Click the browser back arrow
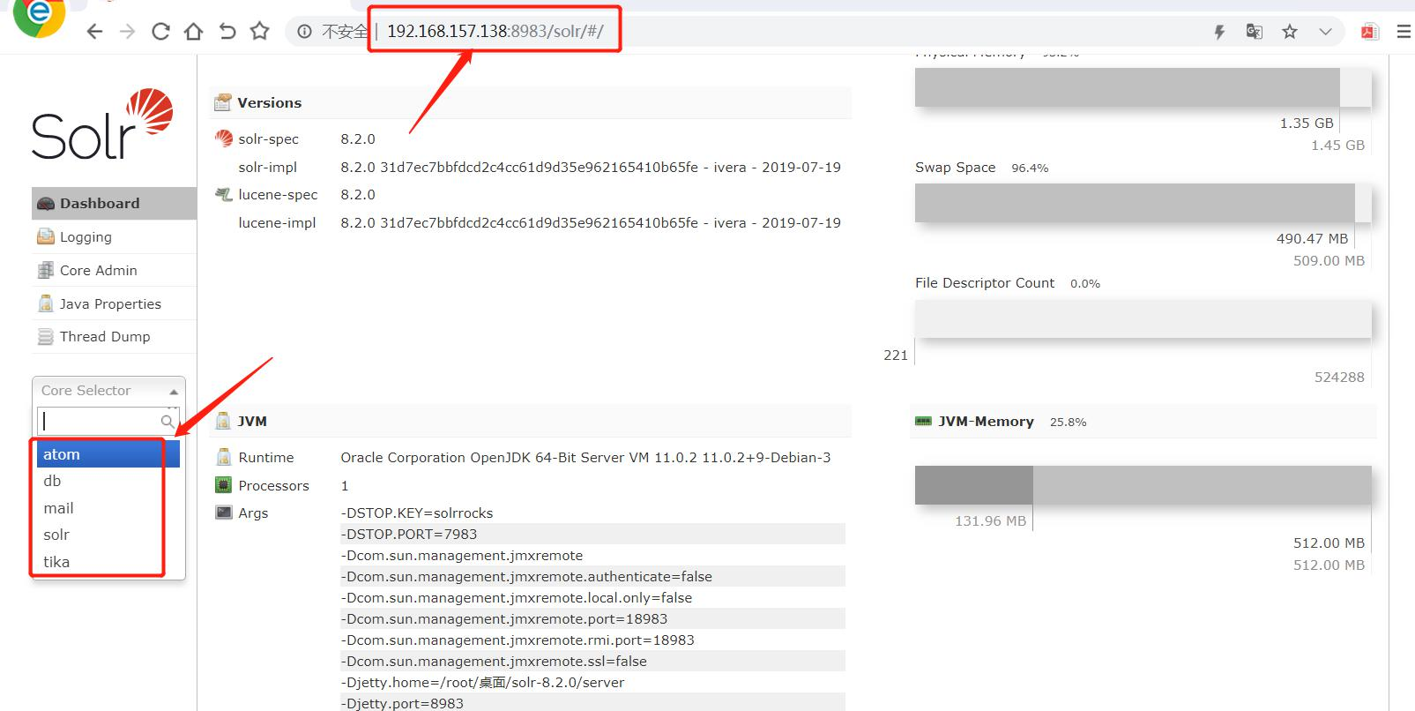1415x711 pixels. (95, 32)
